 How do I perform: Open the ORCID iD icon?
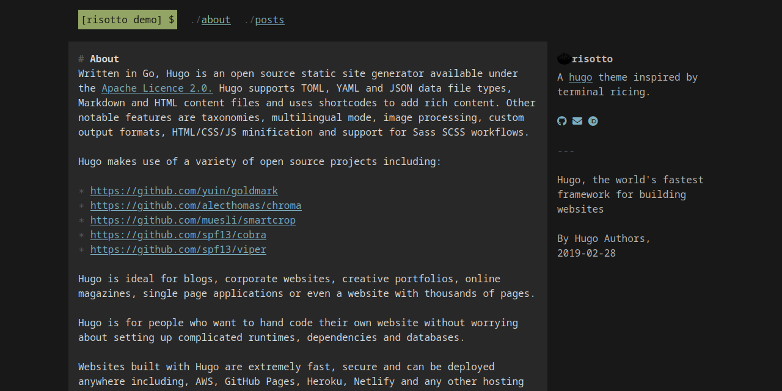click(592, 121)
